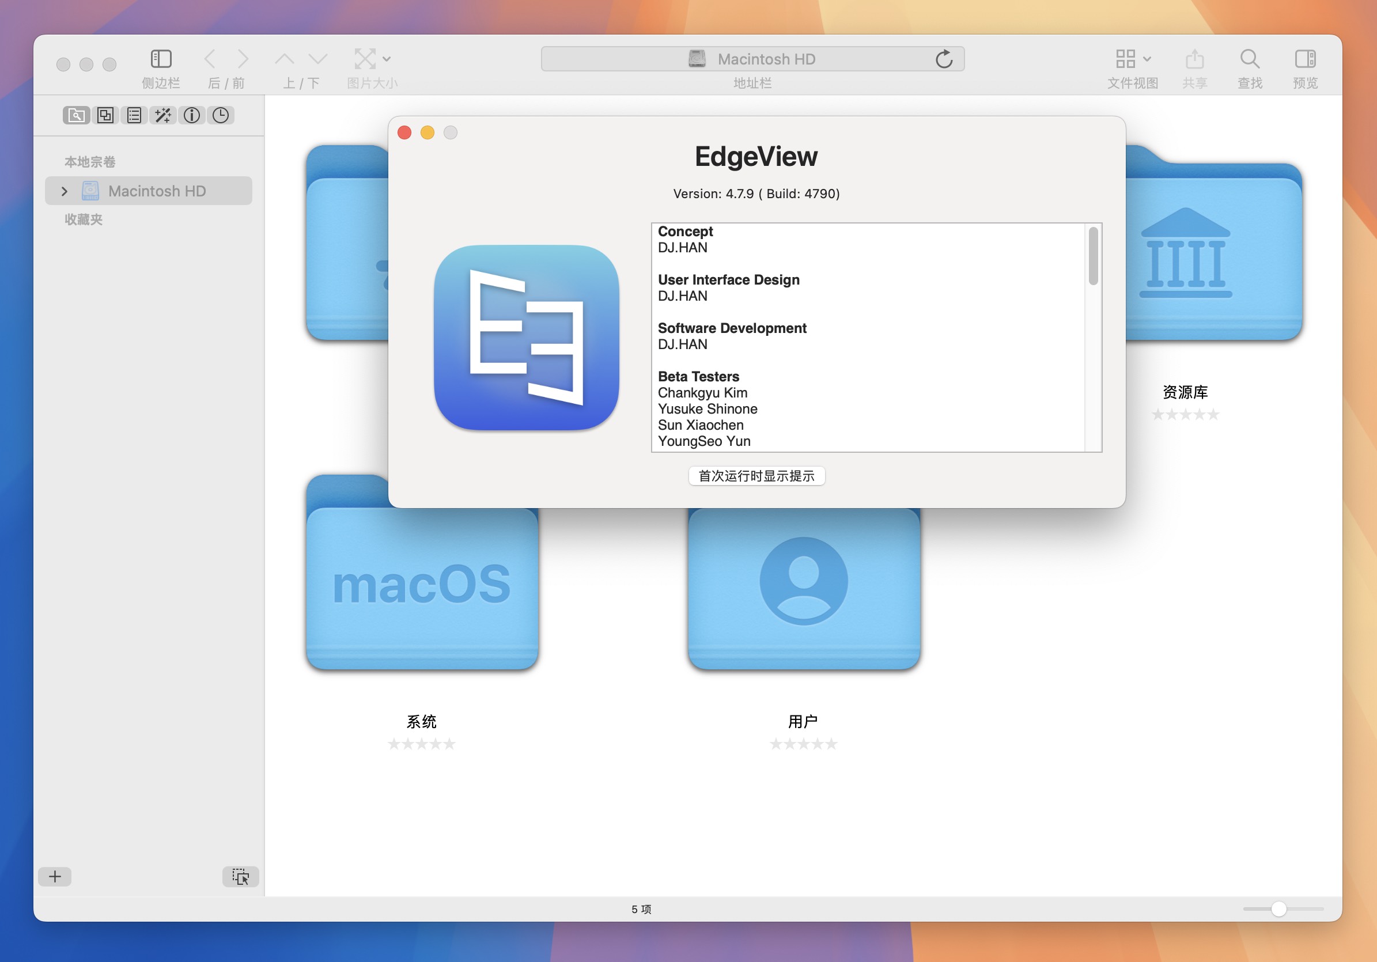Click the 5 项 status bar text
This screenshot has height=962, width=1377.
pos(641,909)
